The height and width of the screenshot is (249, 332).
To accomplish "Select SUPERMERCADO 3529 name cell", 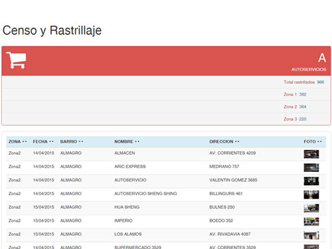I will click(x=137, y=247).
